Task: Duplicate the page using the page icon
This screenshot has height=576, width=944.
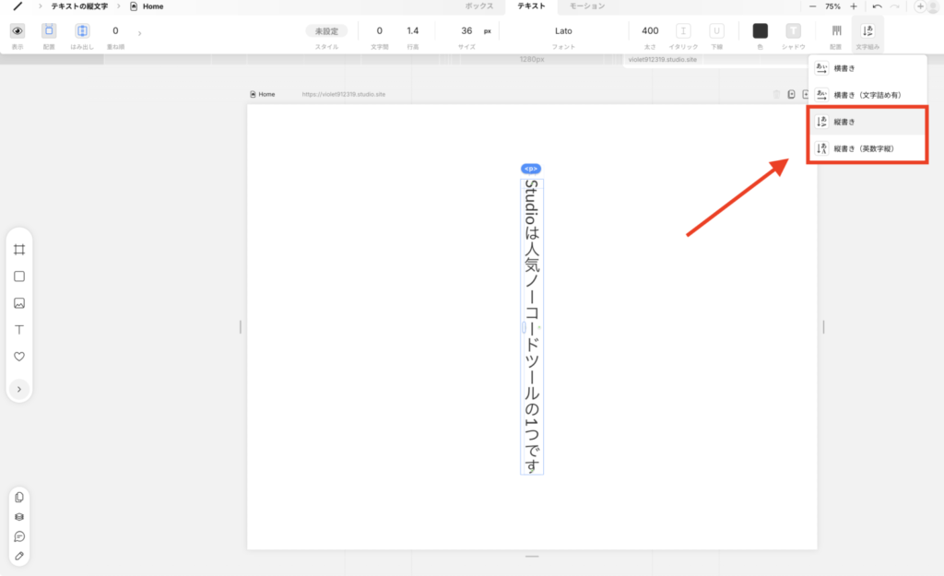Action: [791, 95]
